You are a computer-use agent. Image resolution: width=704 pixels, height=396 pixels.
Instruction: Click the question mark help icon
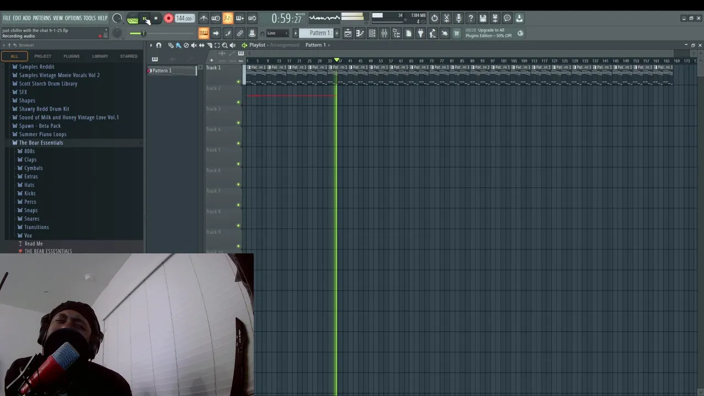point(471,18)
